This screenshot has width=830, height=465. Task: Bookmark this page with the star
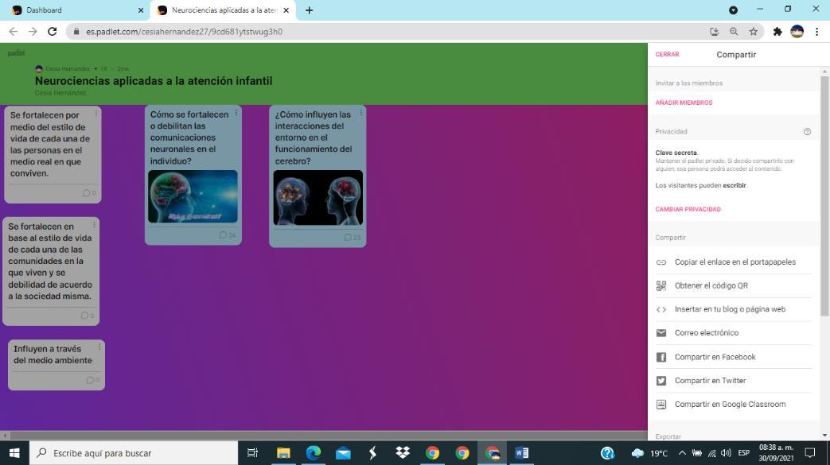tap(754, 32)
